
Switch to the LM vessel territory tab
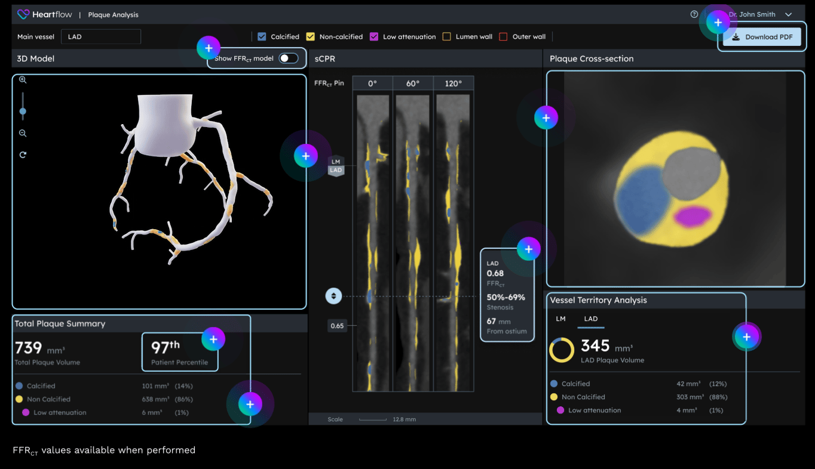click(x=560, y=319)
